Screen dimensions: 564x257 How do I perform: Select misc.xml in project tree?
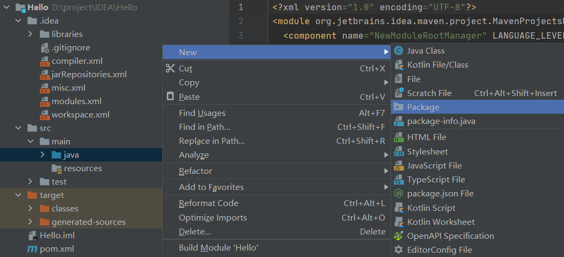[68, 88]
